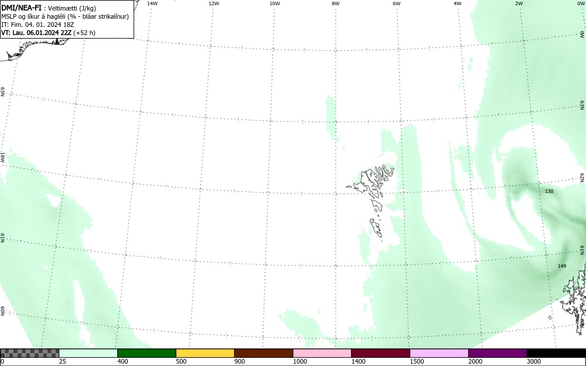Image resolution: width=586 pixels, height=366 pixels.
Task: Click the 14W longitude label
Action: (x=152, y=4)
